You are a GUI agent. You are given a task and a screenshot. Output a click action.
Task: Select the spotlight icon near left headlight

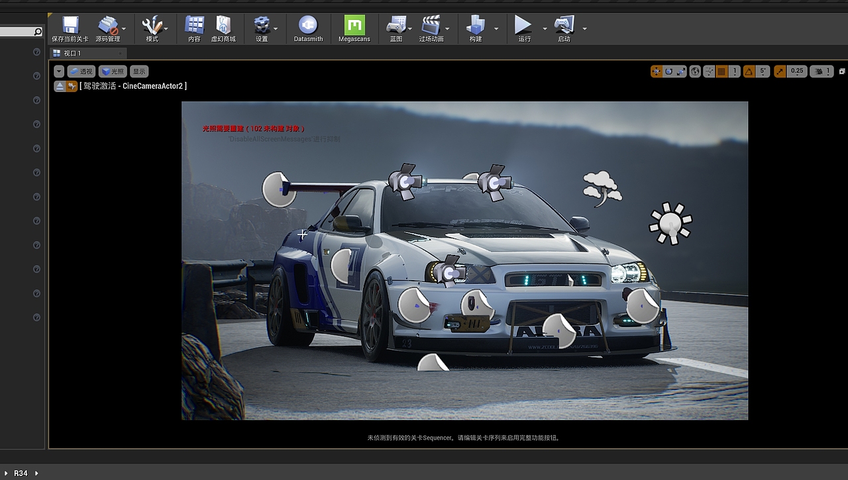click(450, 271)
